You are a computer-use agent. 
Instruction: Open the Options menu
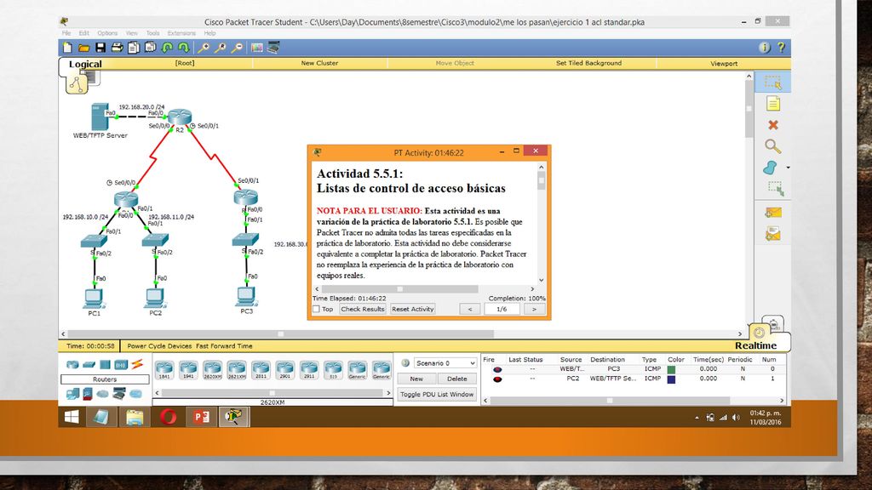pos(107,33)
